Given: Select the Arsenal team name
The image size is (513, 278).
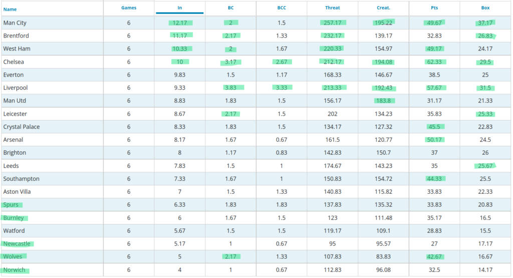Looking at the screenshot, I should point(13,140).
